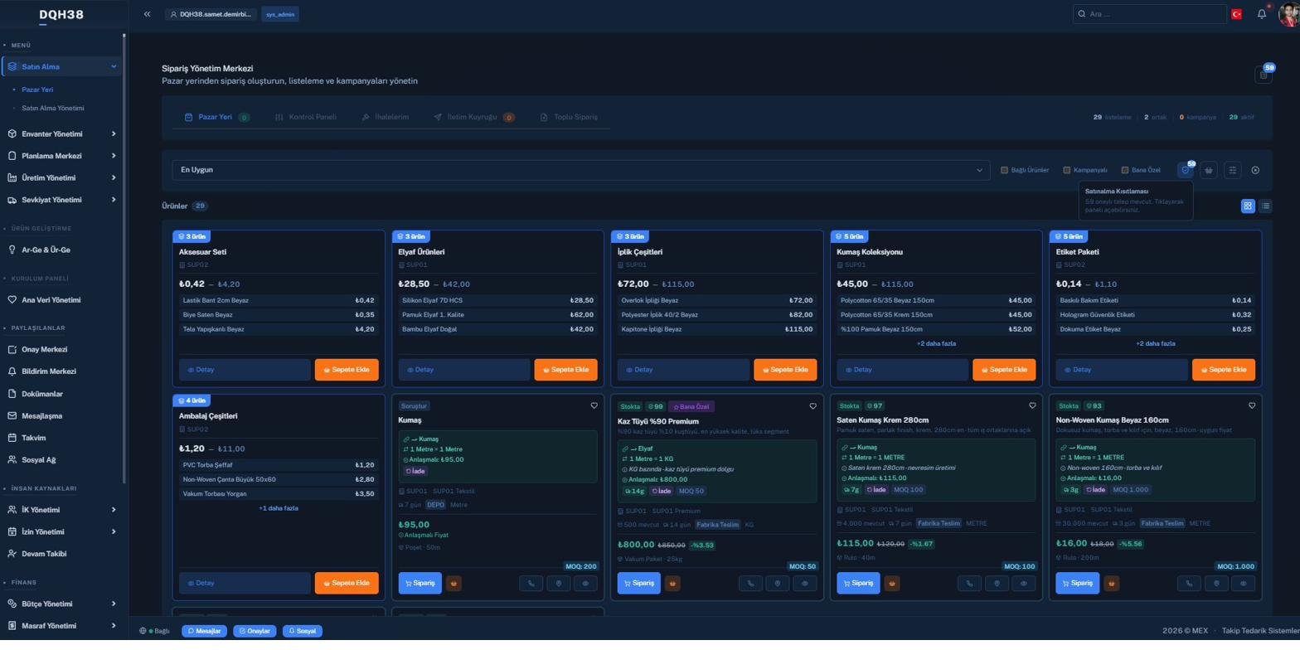Check the Kampanyalı filter checkbox
Viewport: 1300px width, 650px height.
[1067, 170]
